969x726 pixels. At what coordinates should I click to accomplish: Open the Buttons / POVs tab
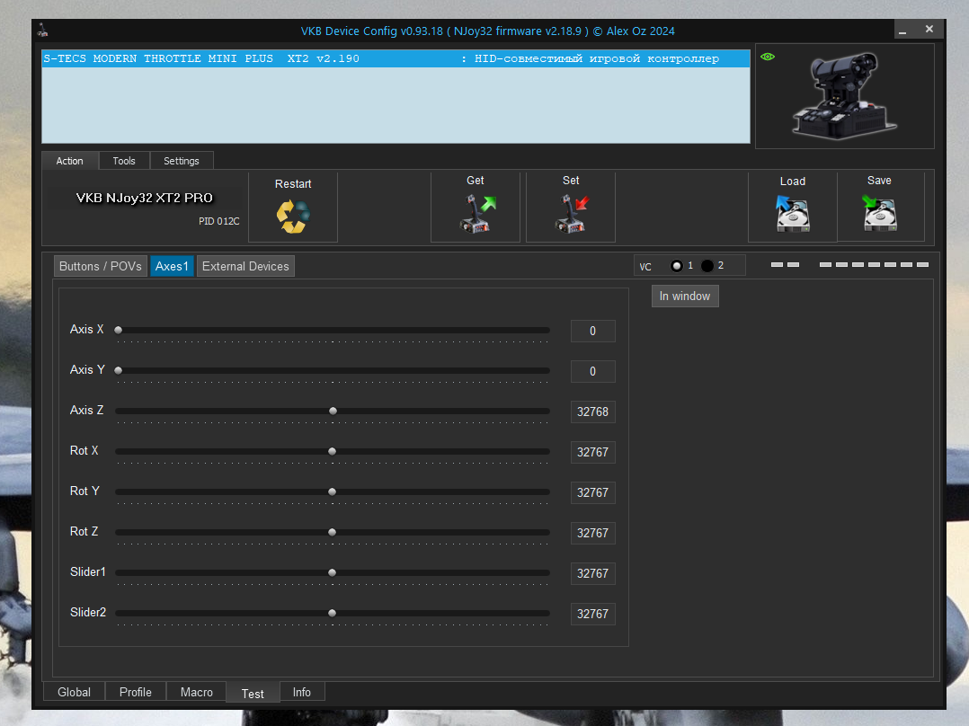101,266
